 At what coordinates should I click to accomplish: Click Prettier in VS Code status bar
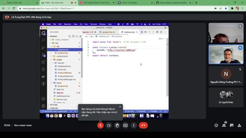pos(153,111)
